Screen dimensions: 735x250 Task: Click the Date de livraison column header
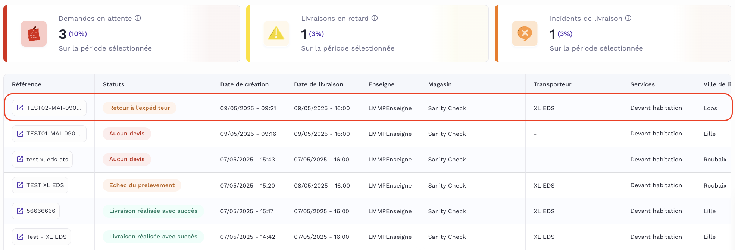(x=318, y=84)
